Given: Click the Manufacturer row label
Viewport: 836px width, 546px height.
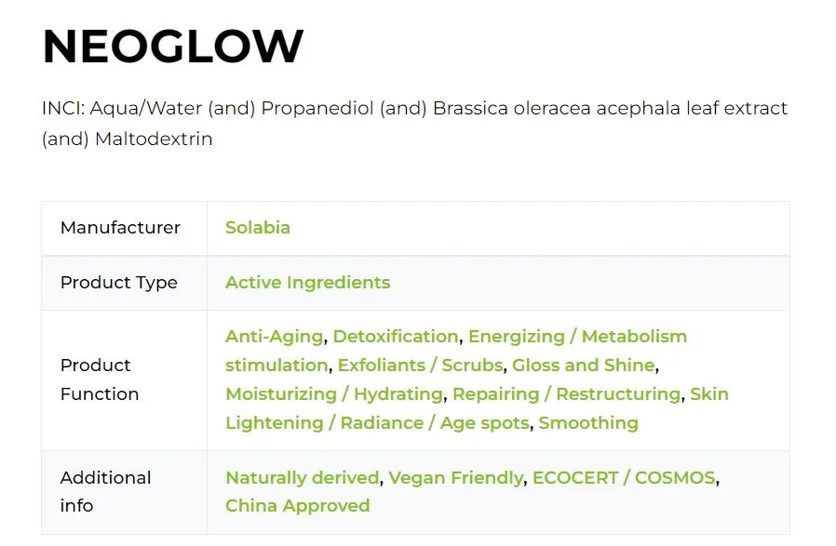Looking at the screenshot, I should (x=120, y=228).
